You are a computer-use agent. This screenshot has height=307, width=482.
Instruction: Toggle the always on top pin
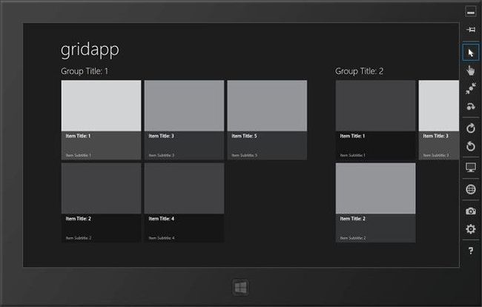(470, 30)
